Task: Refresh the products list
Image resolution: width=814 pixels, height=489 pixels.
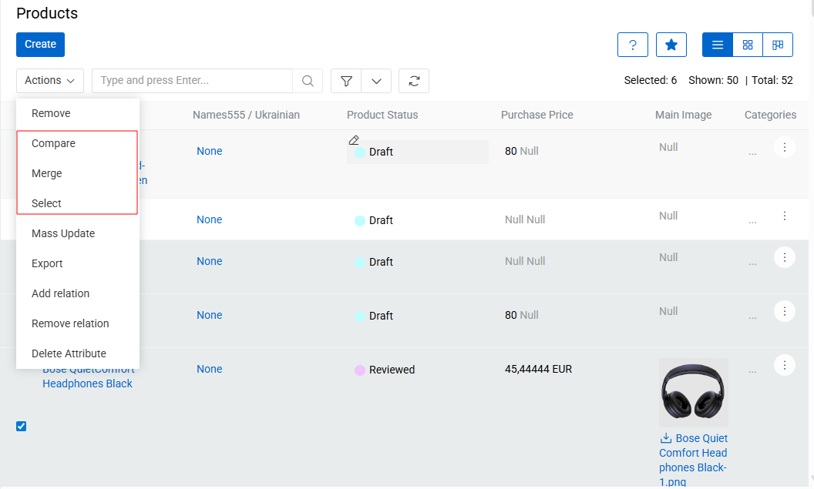Action: [414, 81]
